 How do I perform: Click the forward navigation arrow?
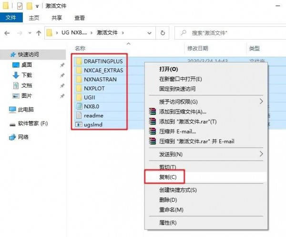tap(20, 33)
